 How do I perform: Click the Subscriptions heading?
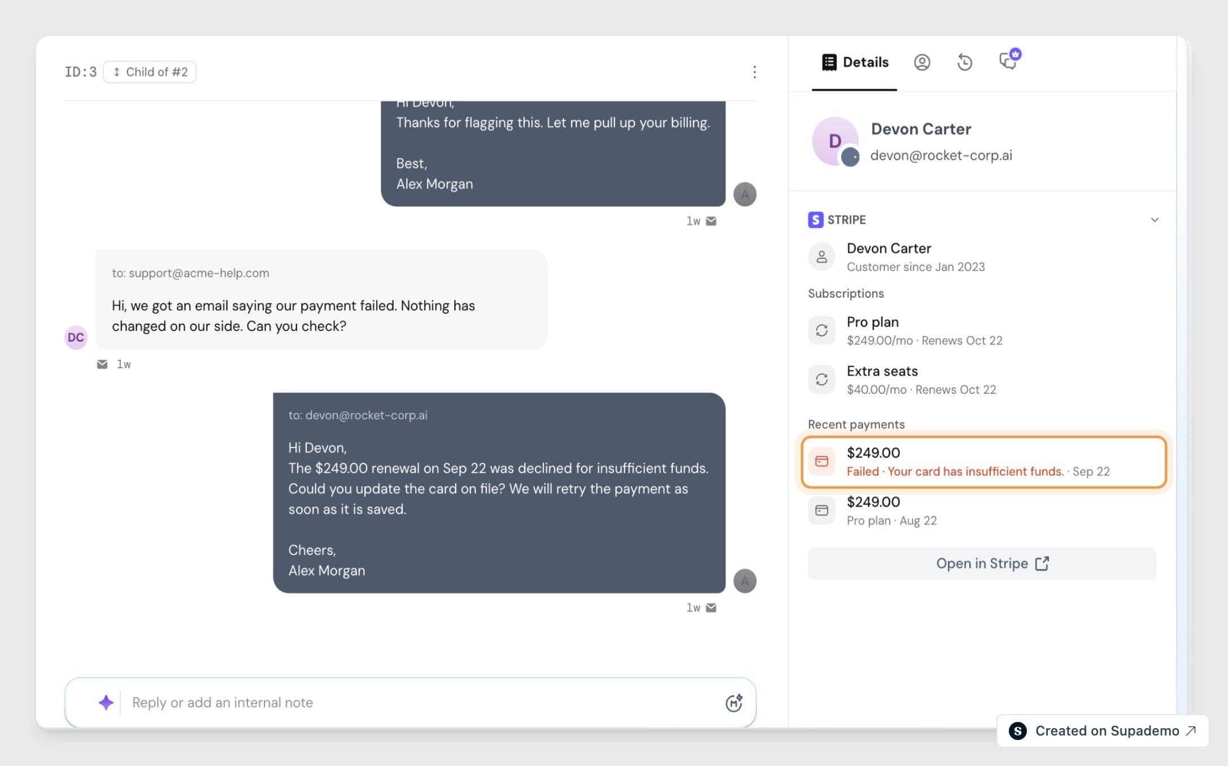(846, 293)
